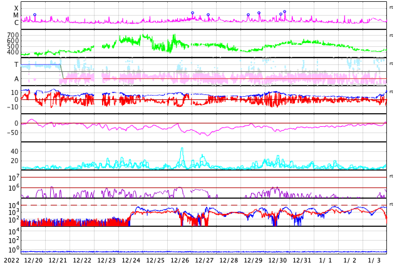Click the "A" sector axis label
The width and height of the screenshot is (397, 265).
16,79
